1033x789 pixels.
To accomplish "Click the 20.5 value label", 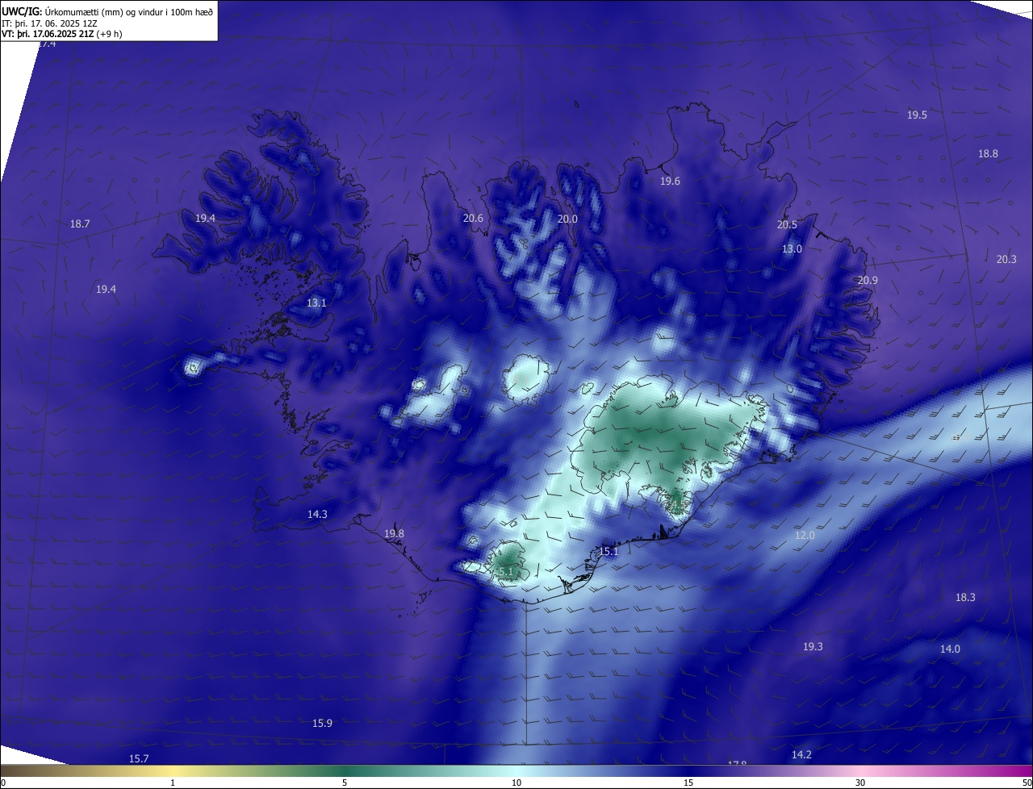I will click(787, 225).
